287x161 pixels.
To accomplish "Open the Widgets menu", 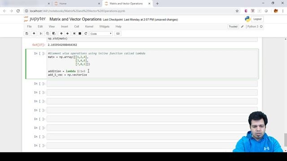I will tap(104, 27).
